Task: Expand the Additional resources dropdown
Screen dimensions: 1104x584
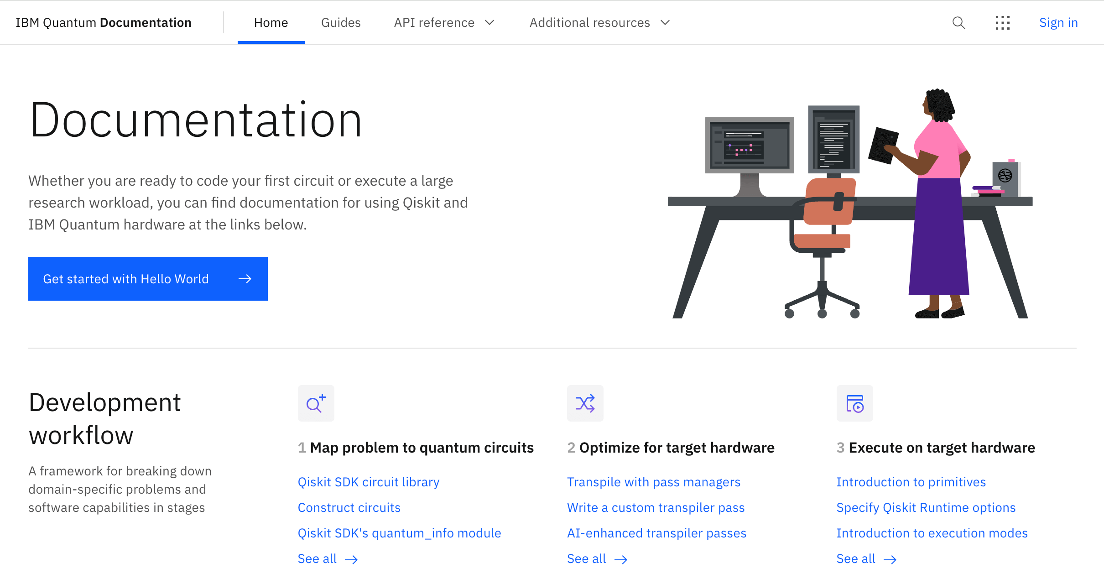Action: click(x=599, y=22)
